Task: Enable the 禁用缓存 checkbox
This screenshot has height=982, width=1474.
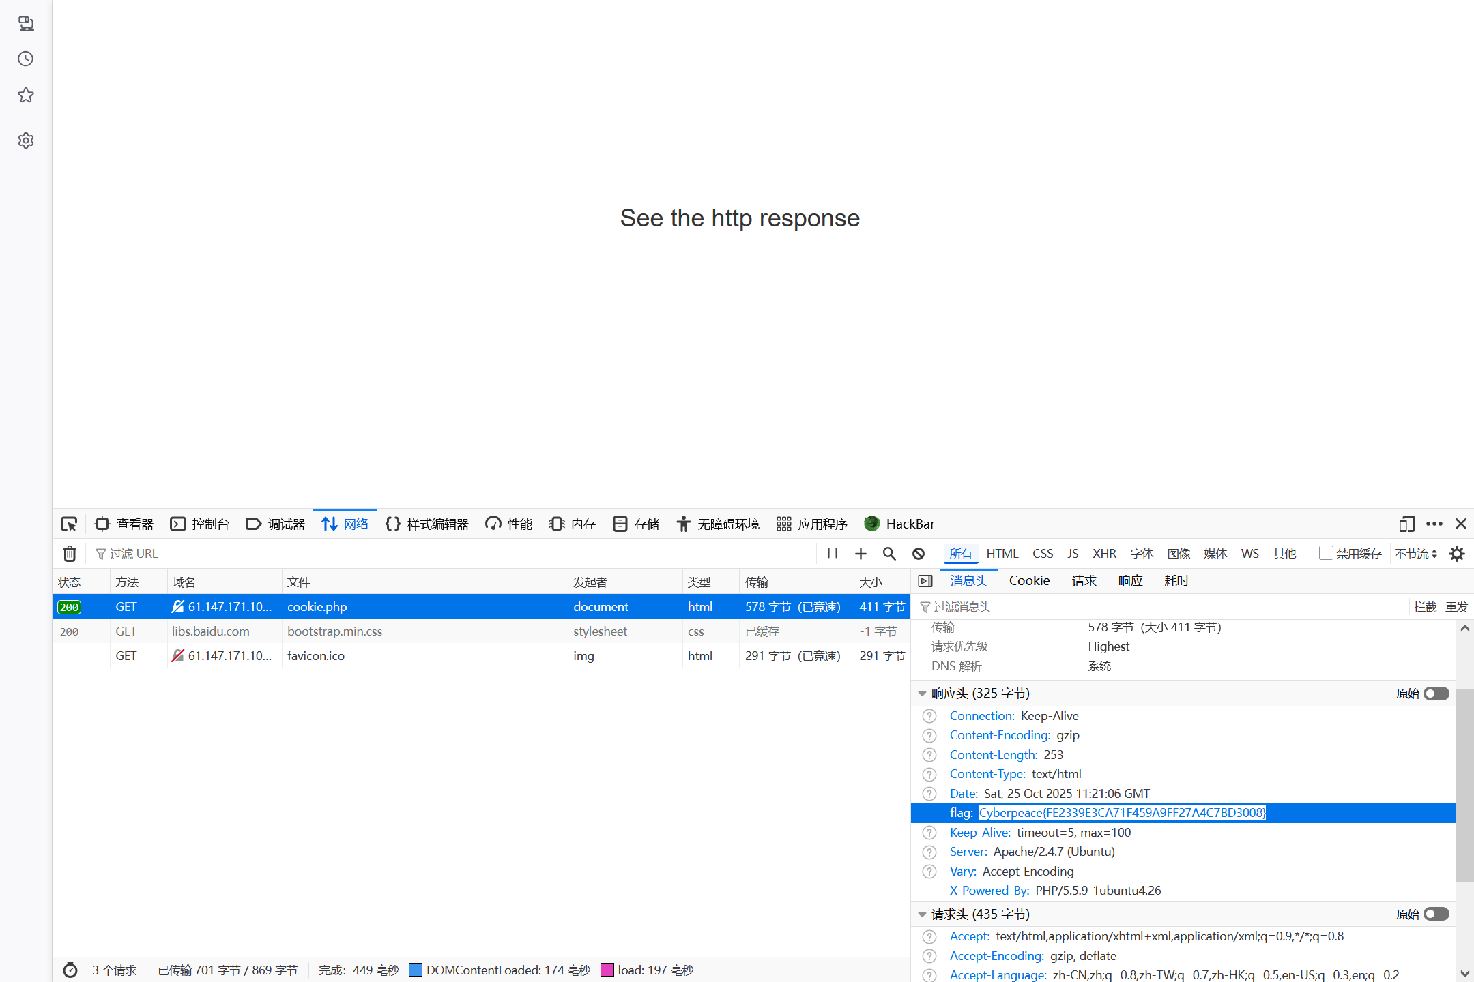Action: pyautogui.click(x=1326, y=553)
